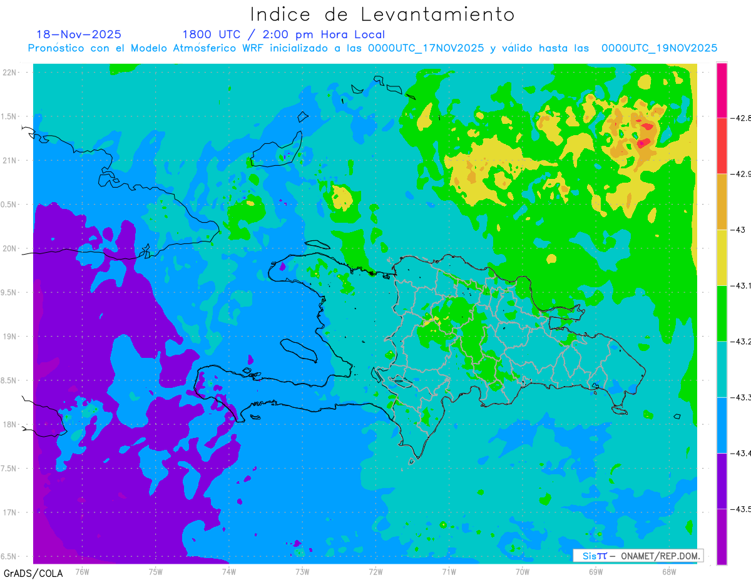Click the "19N" latitude label
The height and width of the screenshot is (580, 751).
10,336
